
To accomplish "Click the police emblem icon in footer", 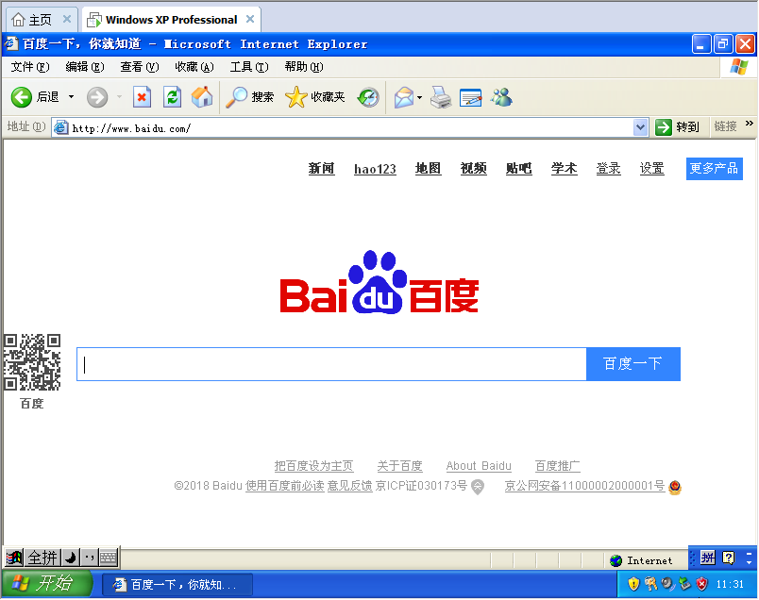I will pos(675,487).
